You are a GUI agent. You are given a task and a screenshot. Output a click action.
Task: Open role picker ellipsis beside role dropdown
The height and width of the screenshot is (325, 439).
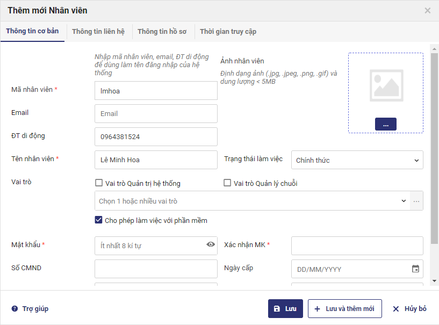coord(416,201)
